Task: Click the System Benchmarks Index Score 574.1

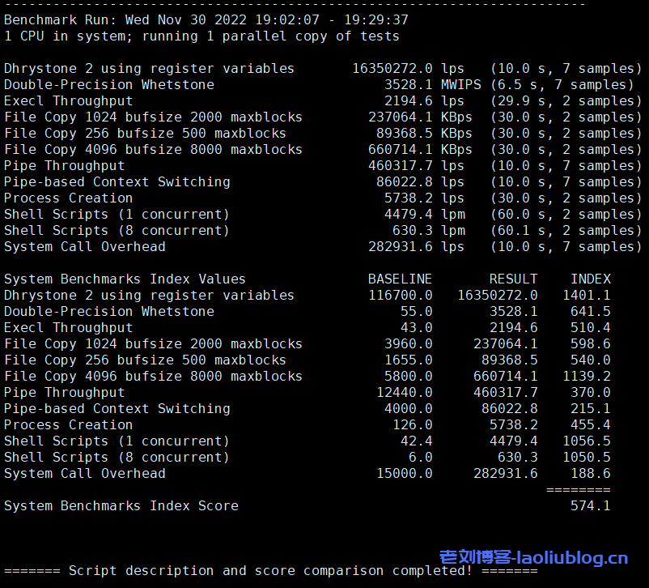Action: click(589, 505)
